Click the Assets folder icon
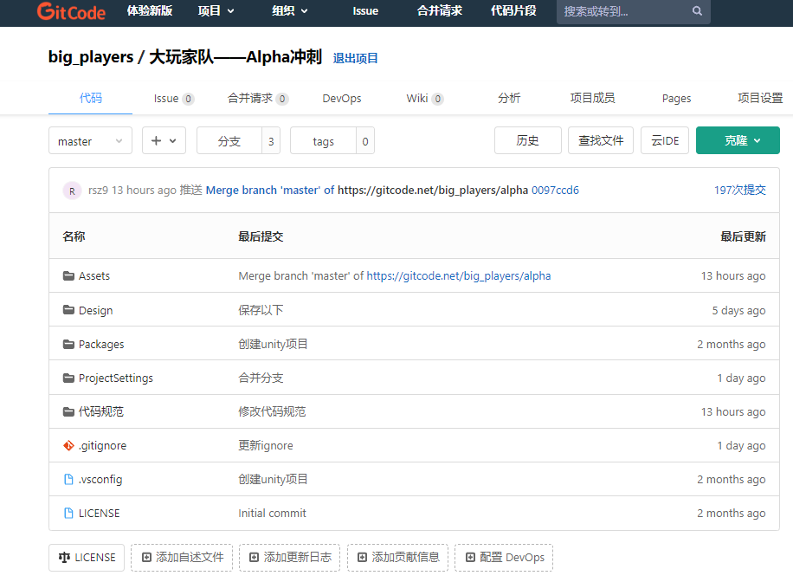 (x=68, y=276)
